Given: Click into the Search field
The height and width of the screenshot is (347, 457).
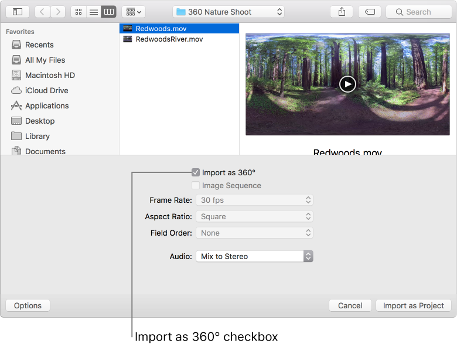Looking at the screenshot, I should point(419,12).
